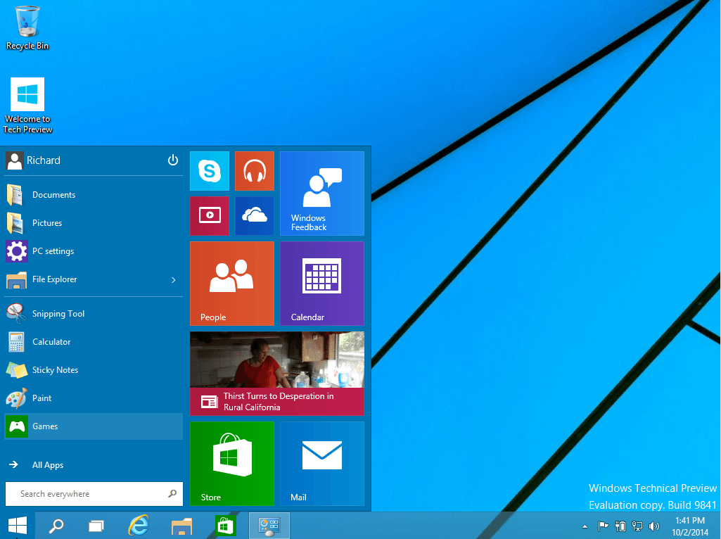721x539 pixels.
Task: Click the active Snipping Tool taskbar button
Action: tap(269, 525)
